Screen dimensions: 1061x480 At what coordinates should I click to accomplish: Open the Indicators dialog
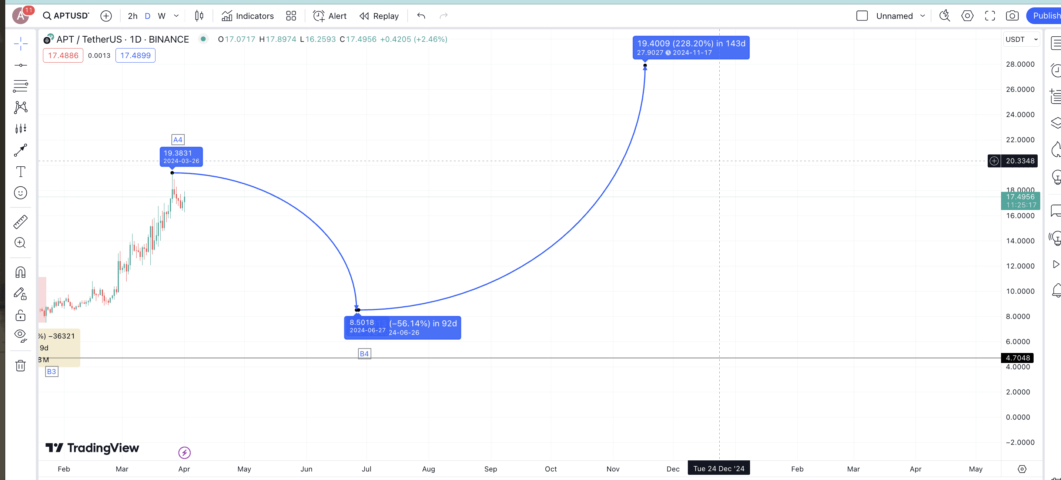(248, 16)
